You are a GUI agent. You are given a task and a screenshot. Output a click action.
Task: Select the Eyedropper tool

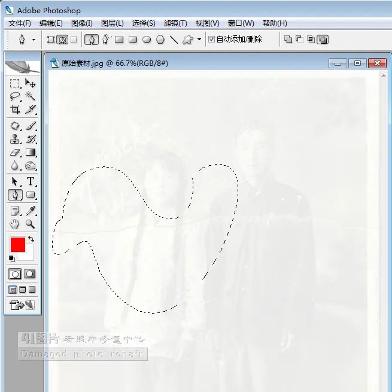pyautogui.click(x=31, y=211)
